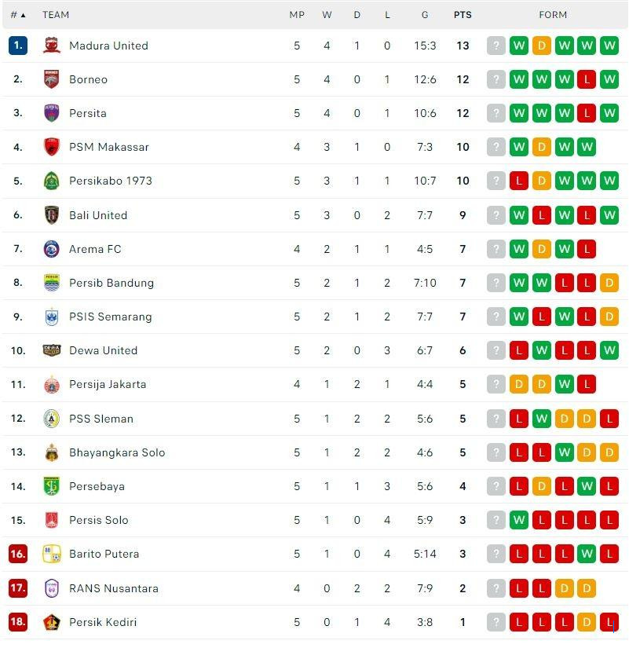Toggle the upcoming match indicator for Madura United
Screen dimensions: 629x648
(x=496, y=46)
